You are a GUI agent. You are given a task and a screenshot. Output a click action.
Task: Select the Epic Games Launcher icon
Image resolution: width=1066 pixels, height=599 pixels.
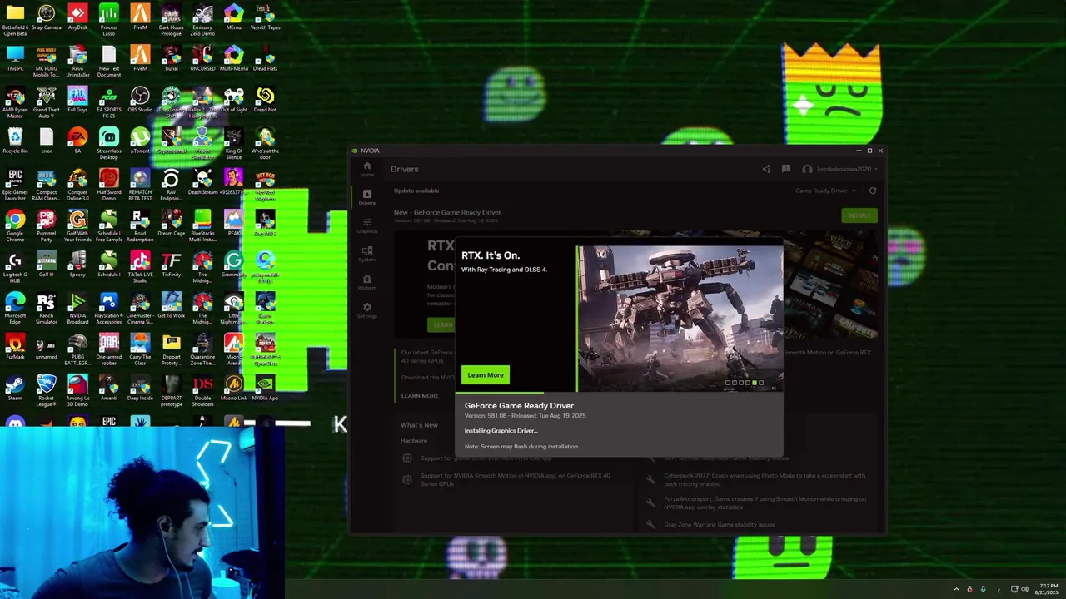[15, 186]
